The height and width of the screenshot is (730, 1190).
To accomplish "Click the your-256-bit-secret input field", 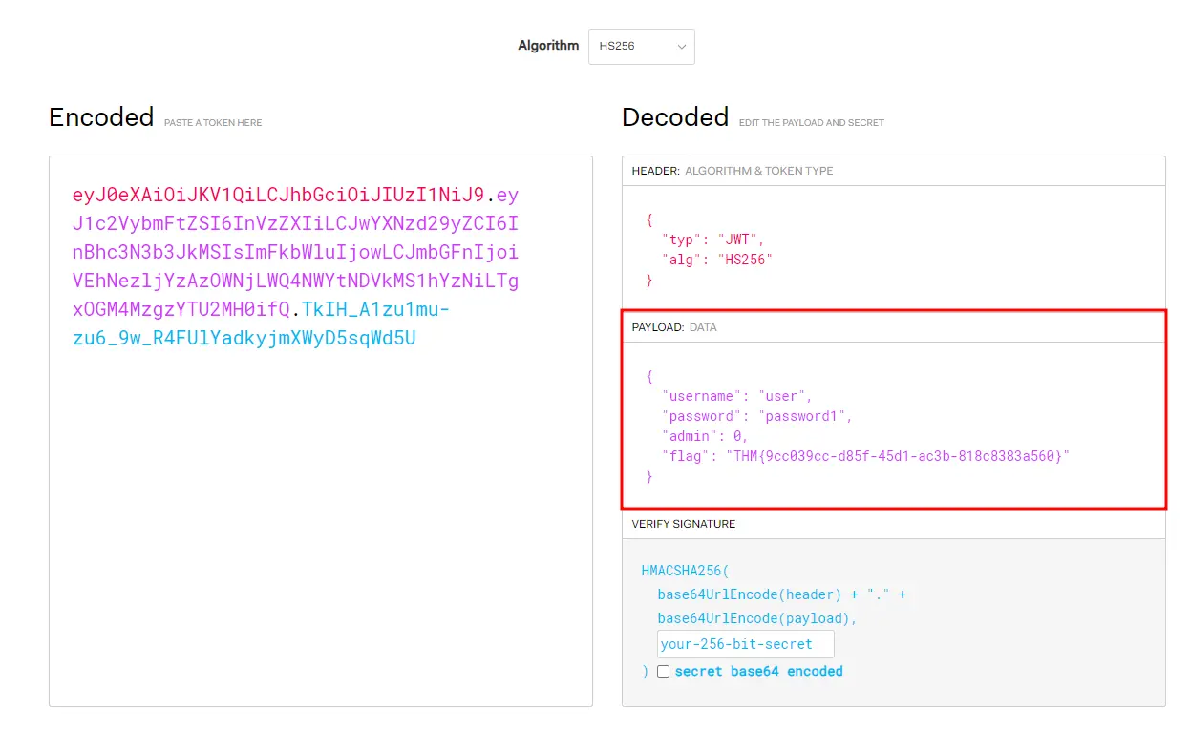I will (745, 644).
